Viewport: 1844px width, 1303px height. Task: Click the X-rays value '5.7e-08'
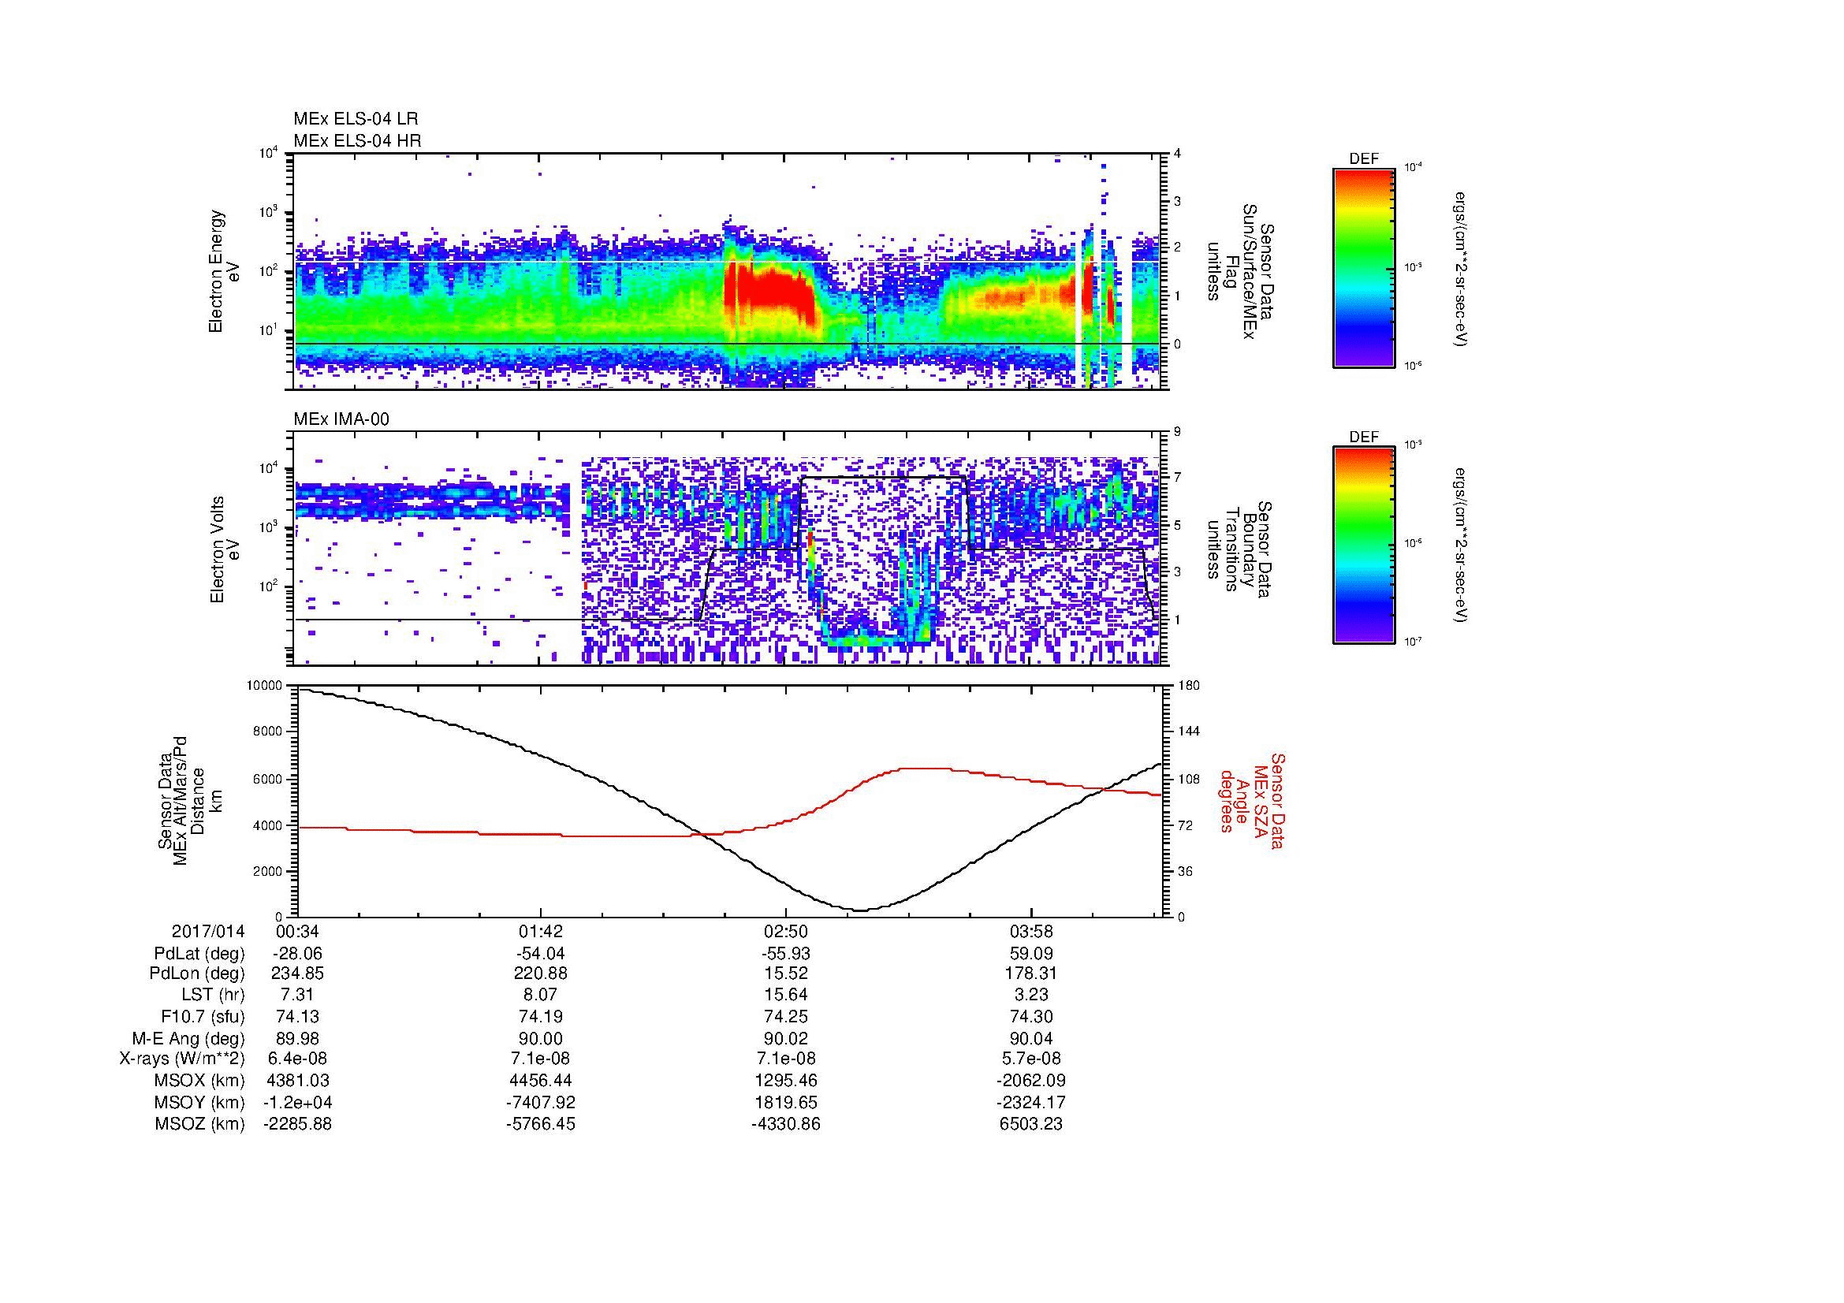[1030, 1059]
